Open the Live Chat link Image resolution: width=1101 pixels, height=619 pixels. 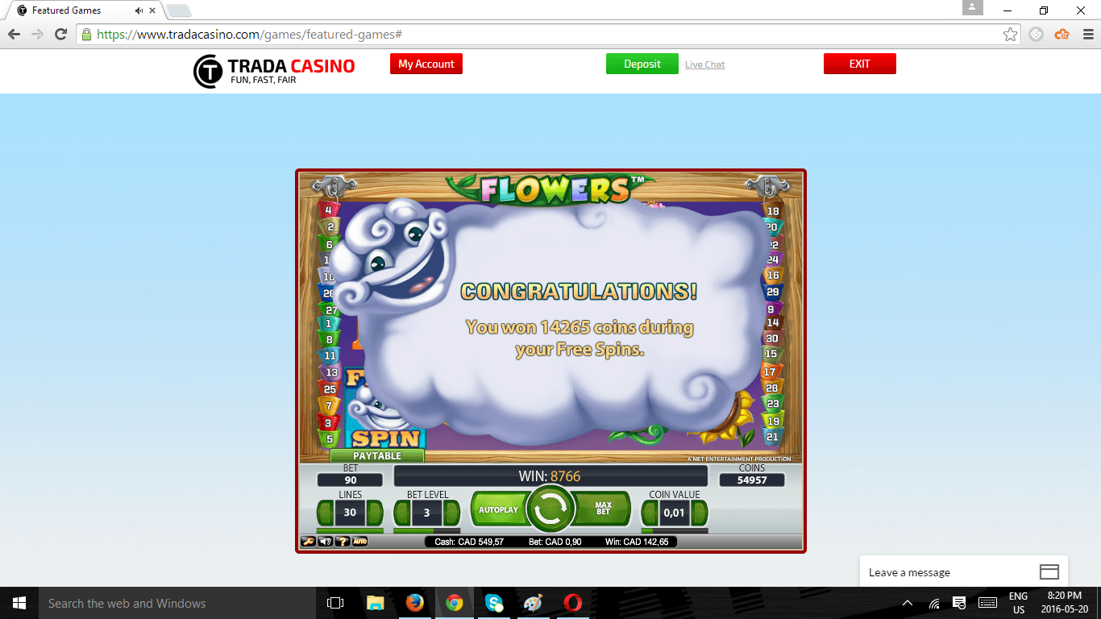(x=705, y=64)
